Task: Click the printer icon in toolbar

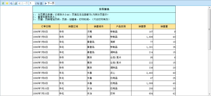Action: (15, 3)
